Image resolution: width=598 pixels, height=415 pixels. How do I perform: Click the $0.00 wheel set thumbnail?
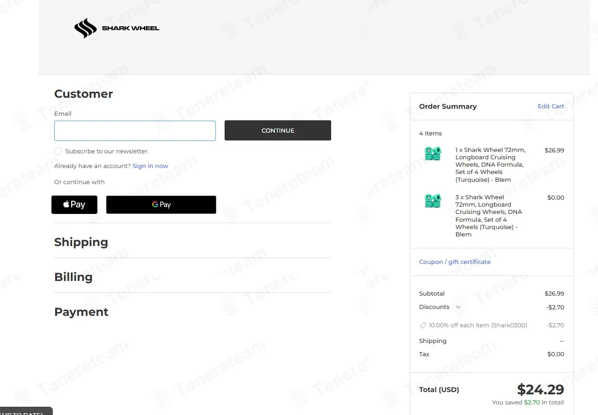(x=433, y=201)
